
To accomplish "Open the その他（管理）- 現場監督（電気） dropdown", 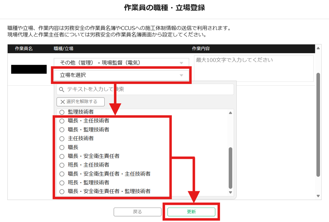I will click(x=121, y=63).
